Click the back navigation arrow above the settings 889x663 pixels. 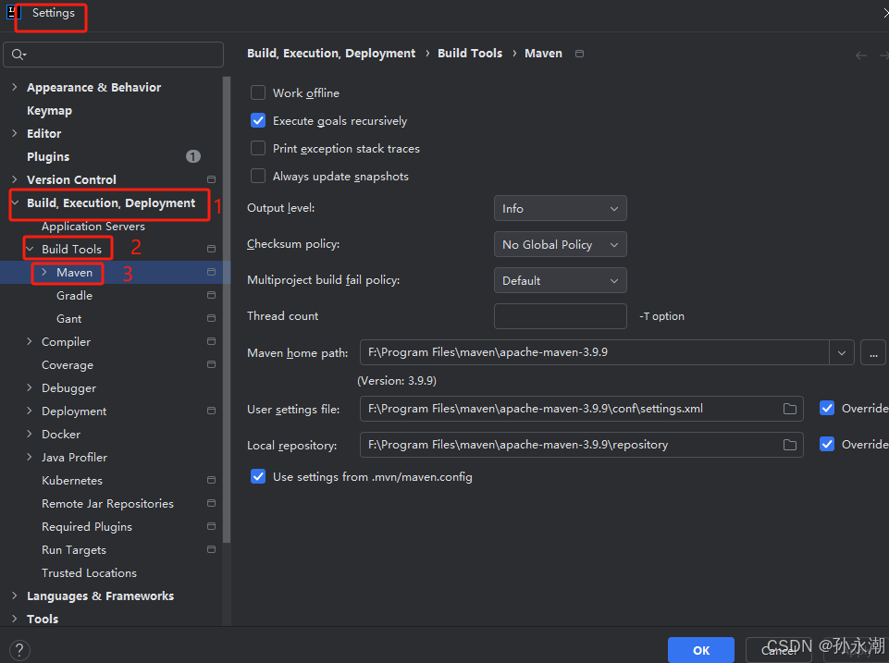pos(859,54)
